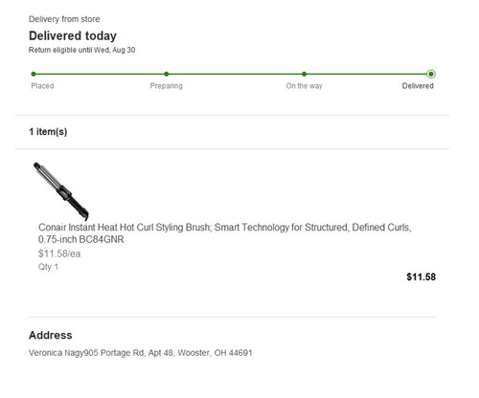The height and width of the screenshot is (398, 479).
Task: Click the $11.58/ea unit price
Action: [59, 254]
